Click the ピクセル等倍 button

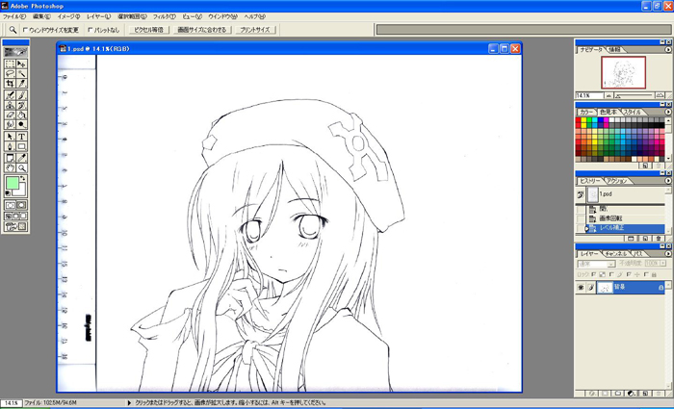(x=148, y=30)
